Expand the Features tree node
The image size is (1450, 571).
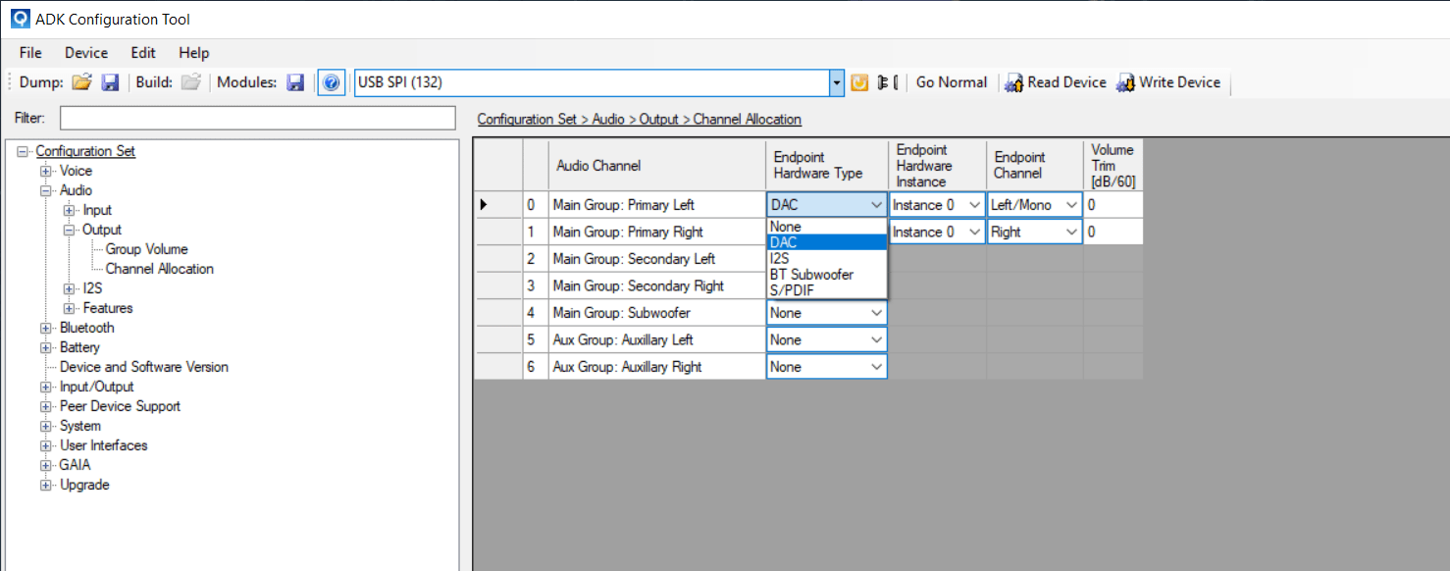pos(69,308)
